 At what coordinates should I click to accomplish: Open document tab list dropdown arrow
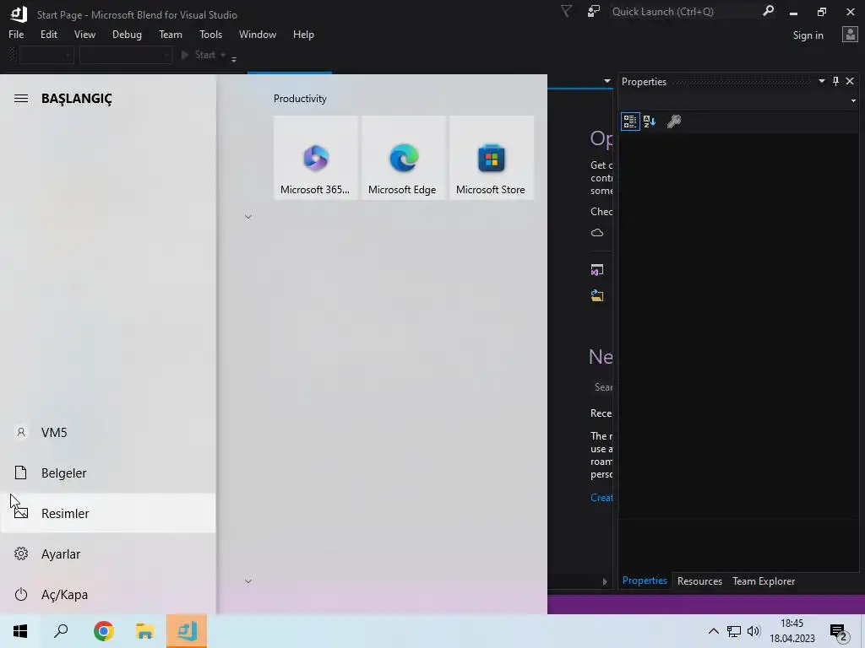[607, 81]
